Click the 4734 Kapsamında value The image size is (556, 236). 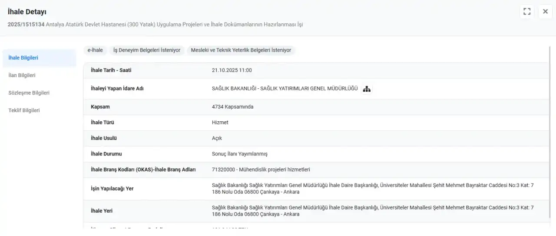point(232,107)
